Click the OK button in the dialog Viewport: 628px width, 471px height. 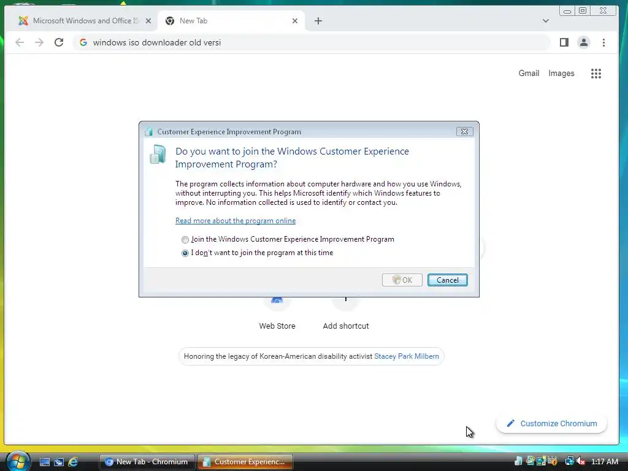click(x=402, y=280)
